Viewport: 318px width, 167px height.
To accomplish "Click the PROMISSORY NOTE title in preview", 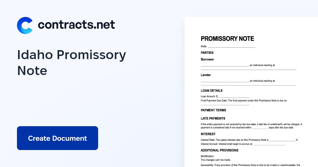I will coord(227,39).
